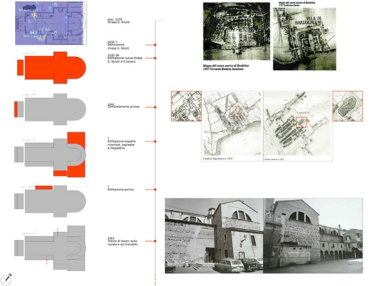Select the cappella invernale timeline marker

click(x=156, y=142)
